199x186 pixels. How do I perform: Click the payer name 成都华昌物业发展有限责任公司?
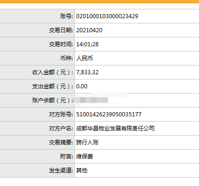pyautogui.click(x=115, y=129)
